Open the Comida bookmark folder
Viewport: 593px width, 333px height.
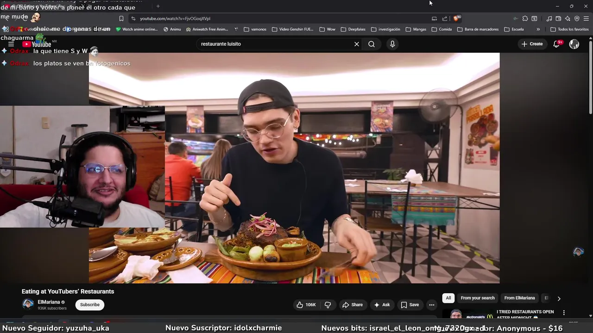(442, 29)
